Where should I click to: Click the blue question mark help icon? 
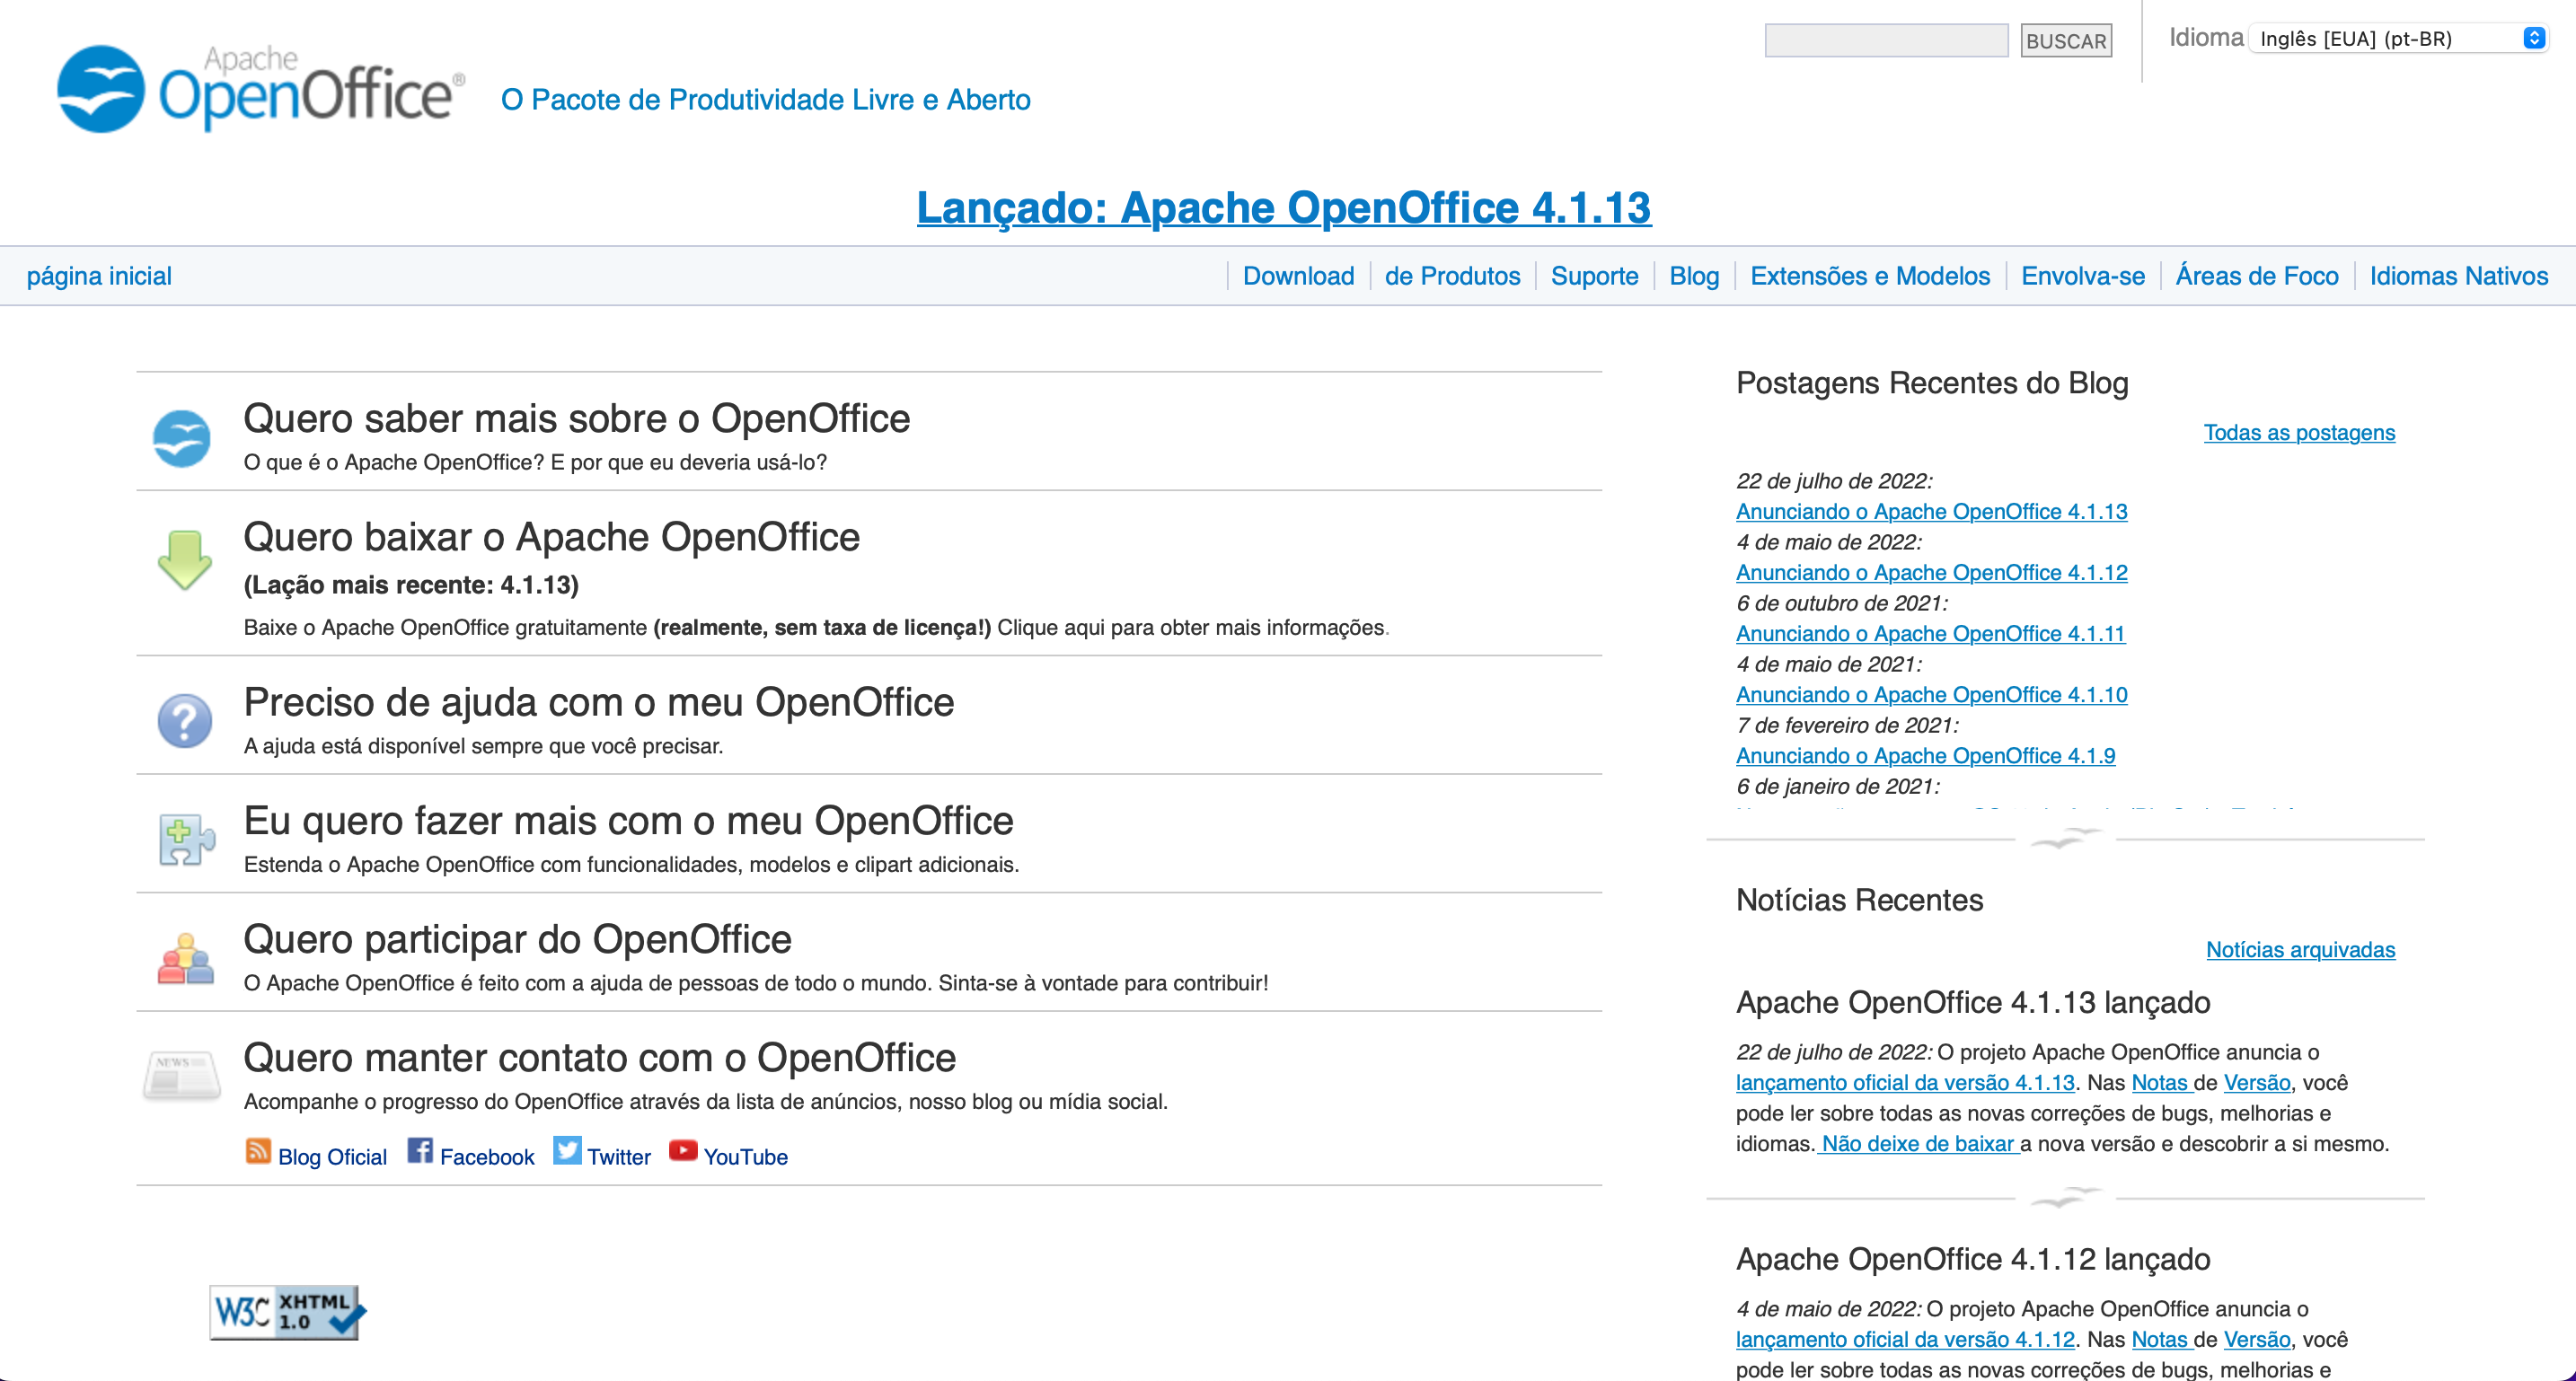(185, 720)
